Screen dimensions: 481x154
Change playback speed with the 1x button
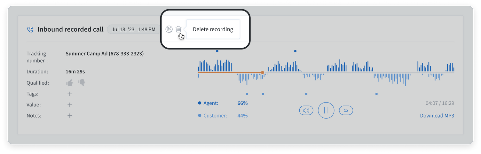pos(346,111)
